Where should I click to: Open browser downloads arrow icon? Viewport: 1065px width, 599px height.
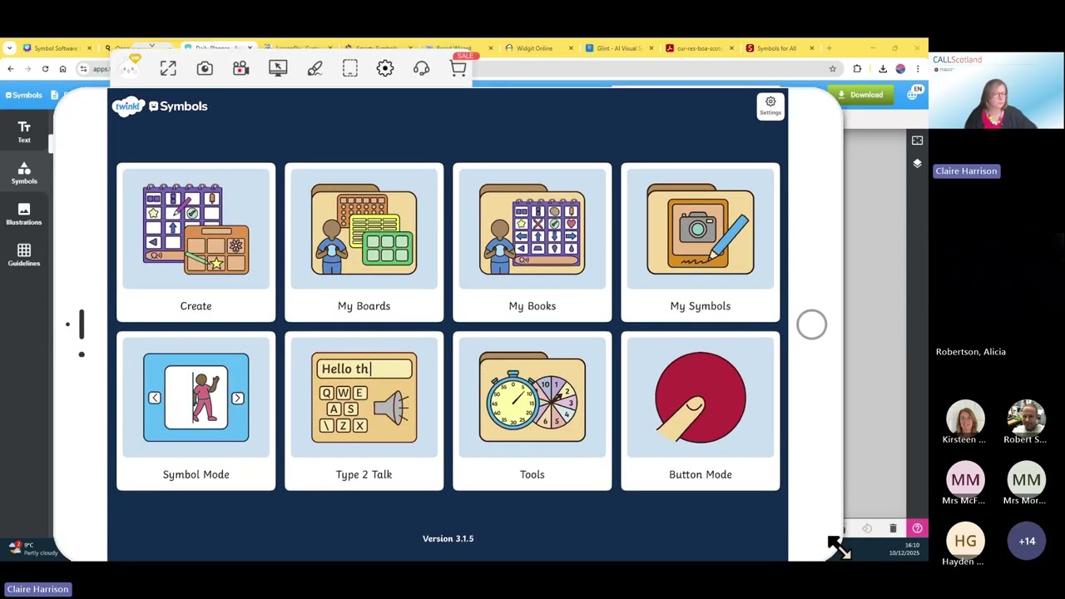pos(883,69)
